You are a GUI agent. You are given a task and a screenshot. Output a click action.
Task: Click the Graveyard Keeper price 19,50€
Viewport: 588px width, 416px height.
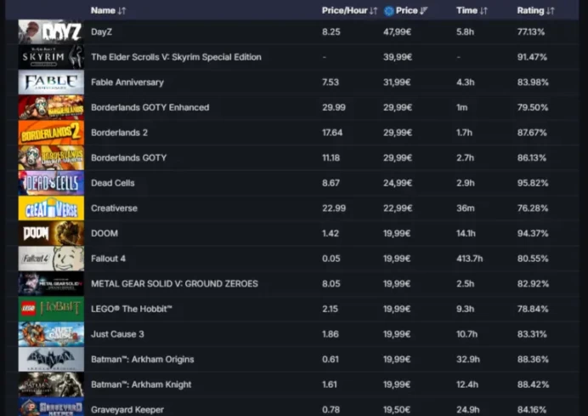pyautogui.click(x=397, y=409)
